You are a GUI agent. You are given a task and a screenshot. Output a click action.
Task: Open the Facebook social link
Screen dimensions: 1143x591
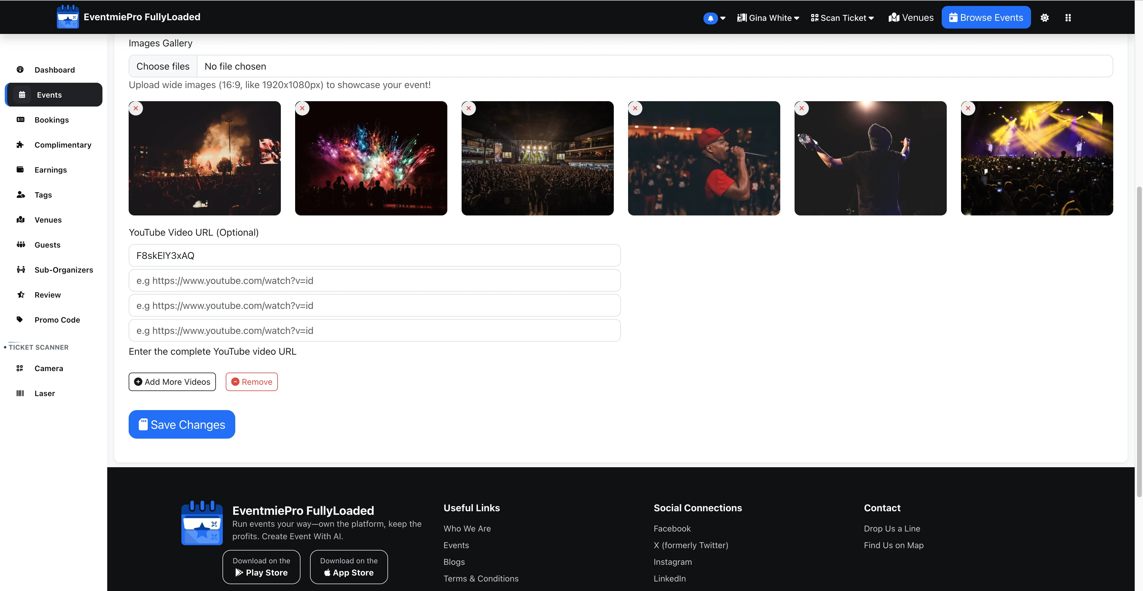click(672, 529)
